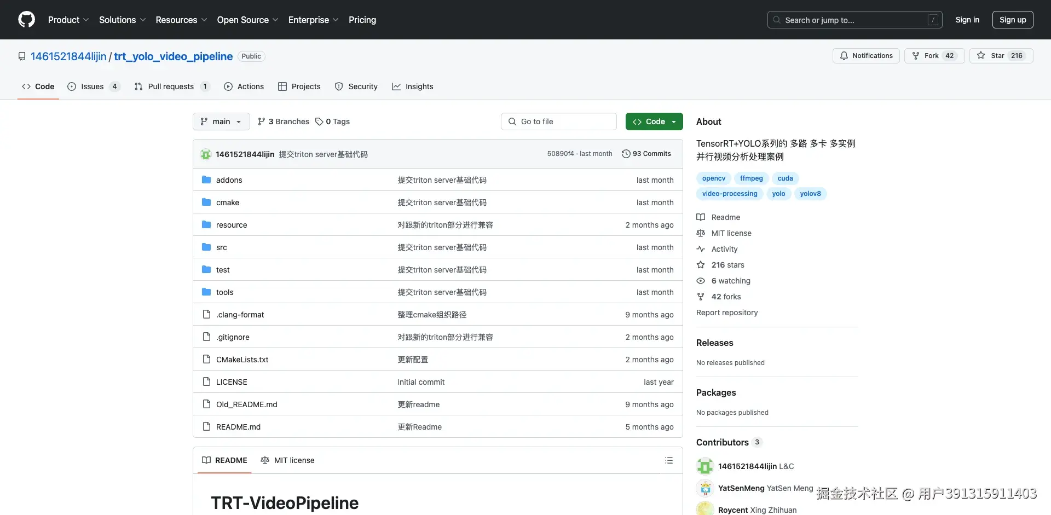Screen dimensions: 1051x515
Task: Click the forks icon in About
Action: 701,297
